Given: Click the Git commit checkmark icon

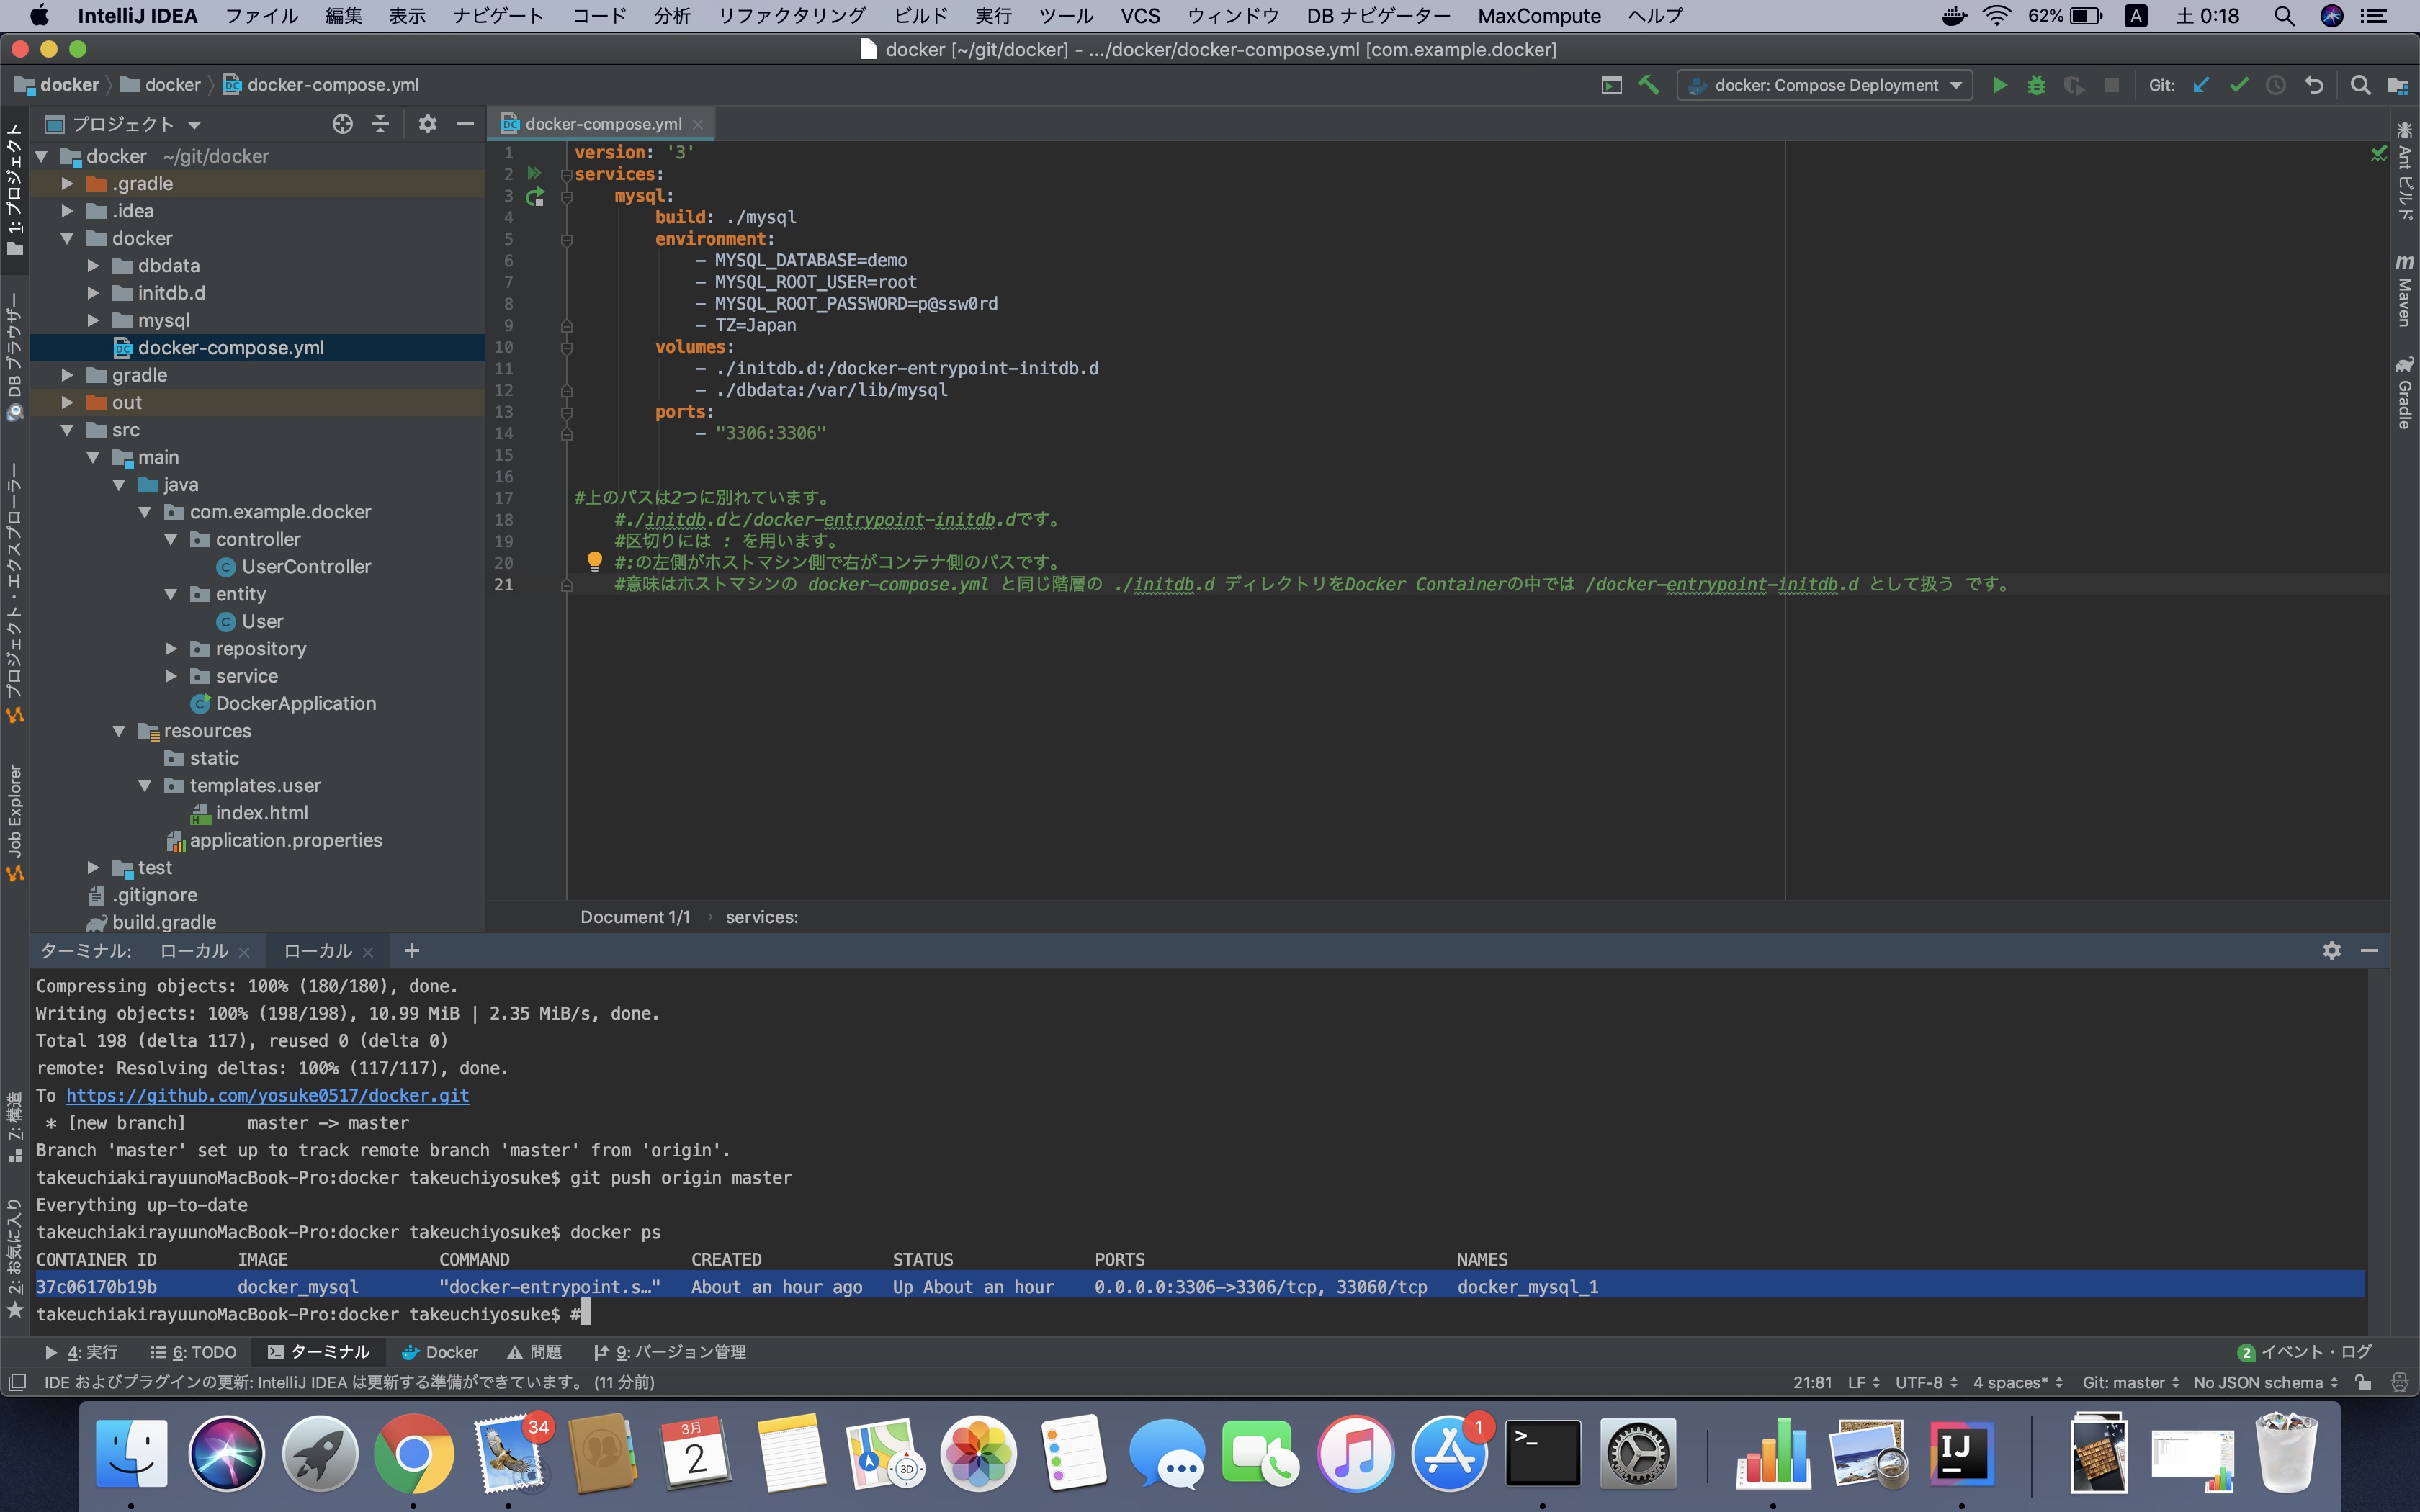Looking at the screenshot, I should (2238, 85).
